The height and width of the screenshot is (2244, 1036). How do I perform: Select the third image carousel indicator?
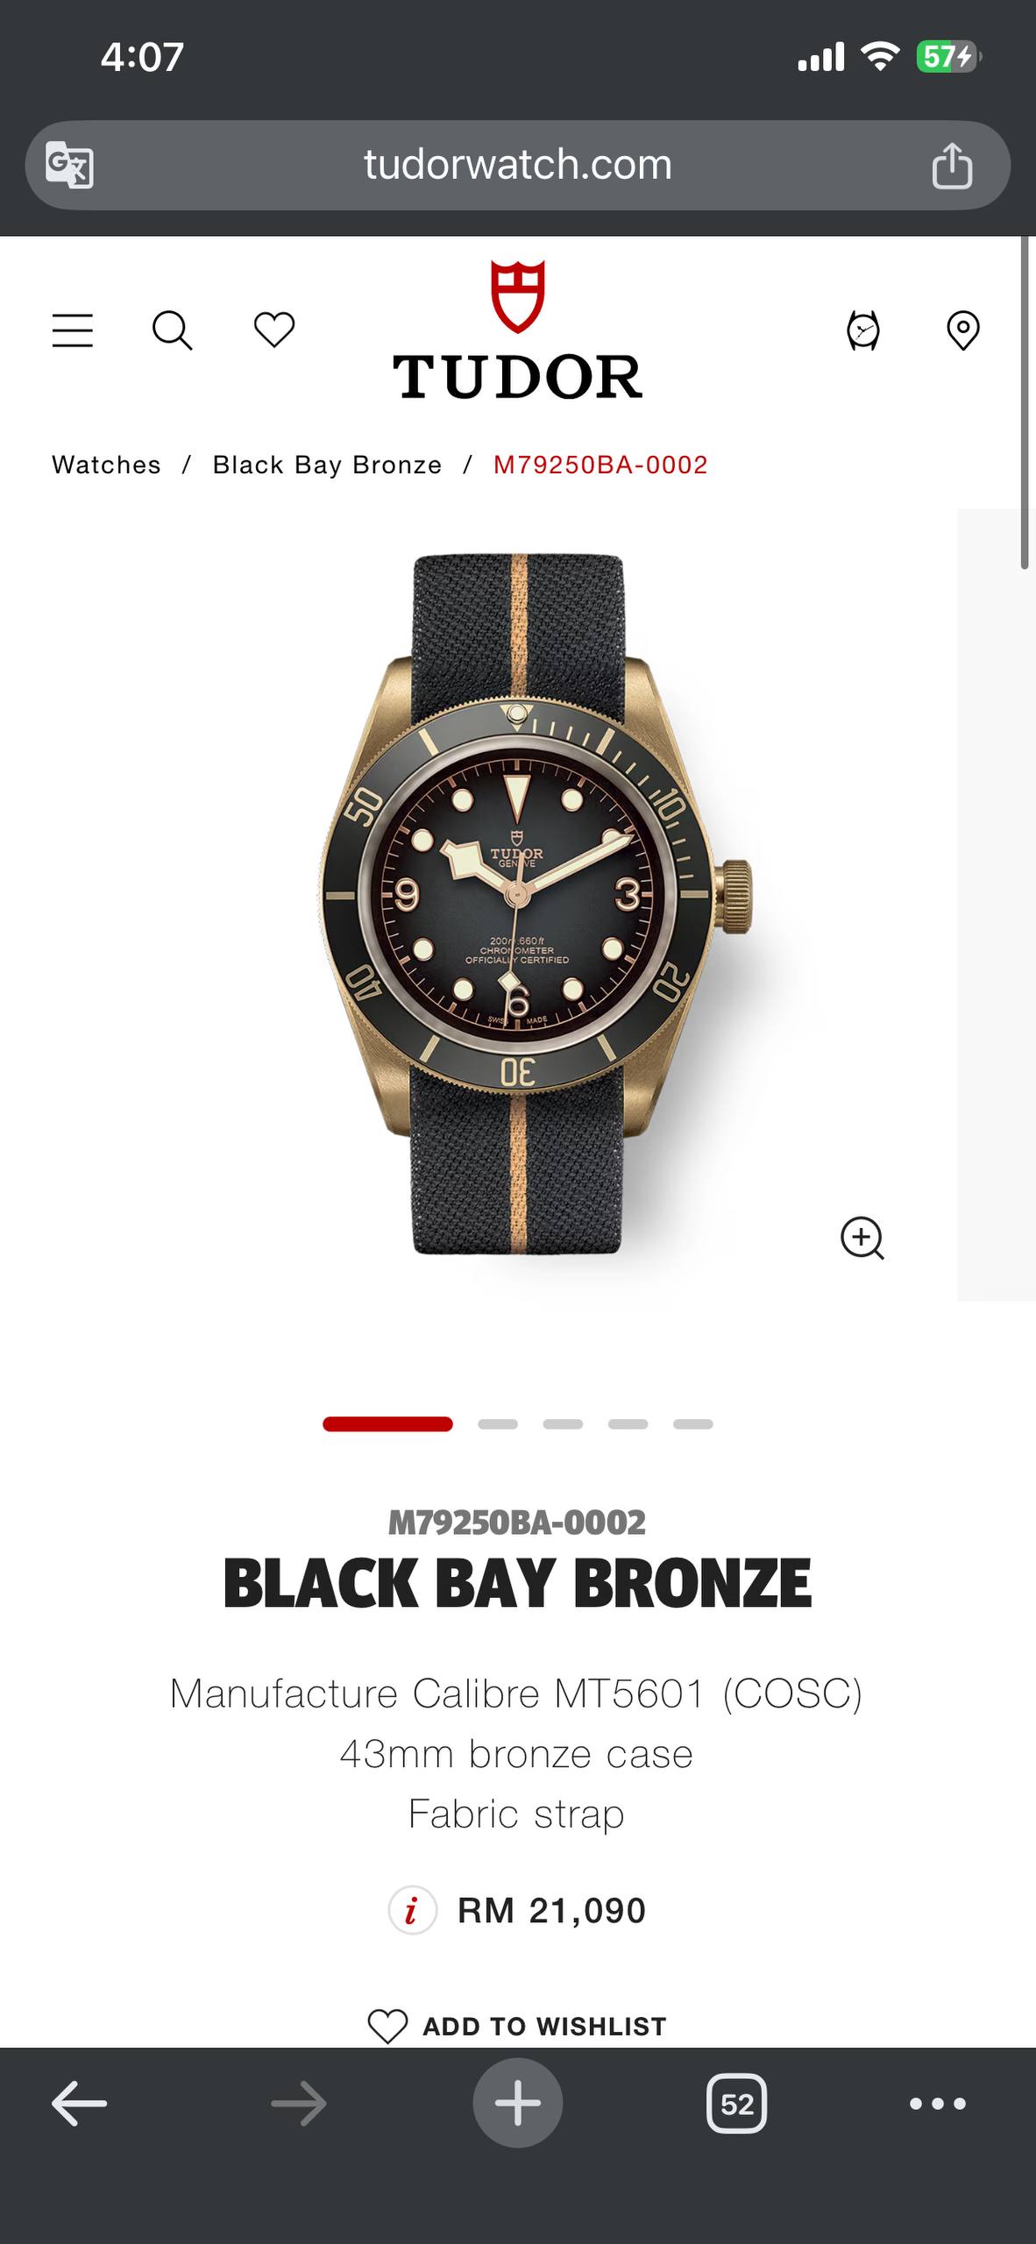(x=563, y=1424)
